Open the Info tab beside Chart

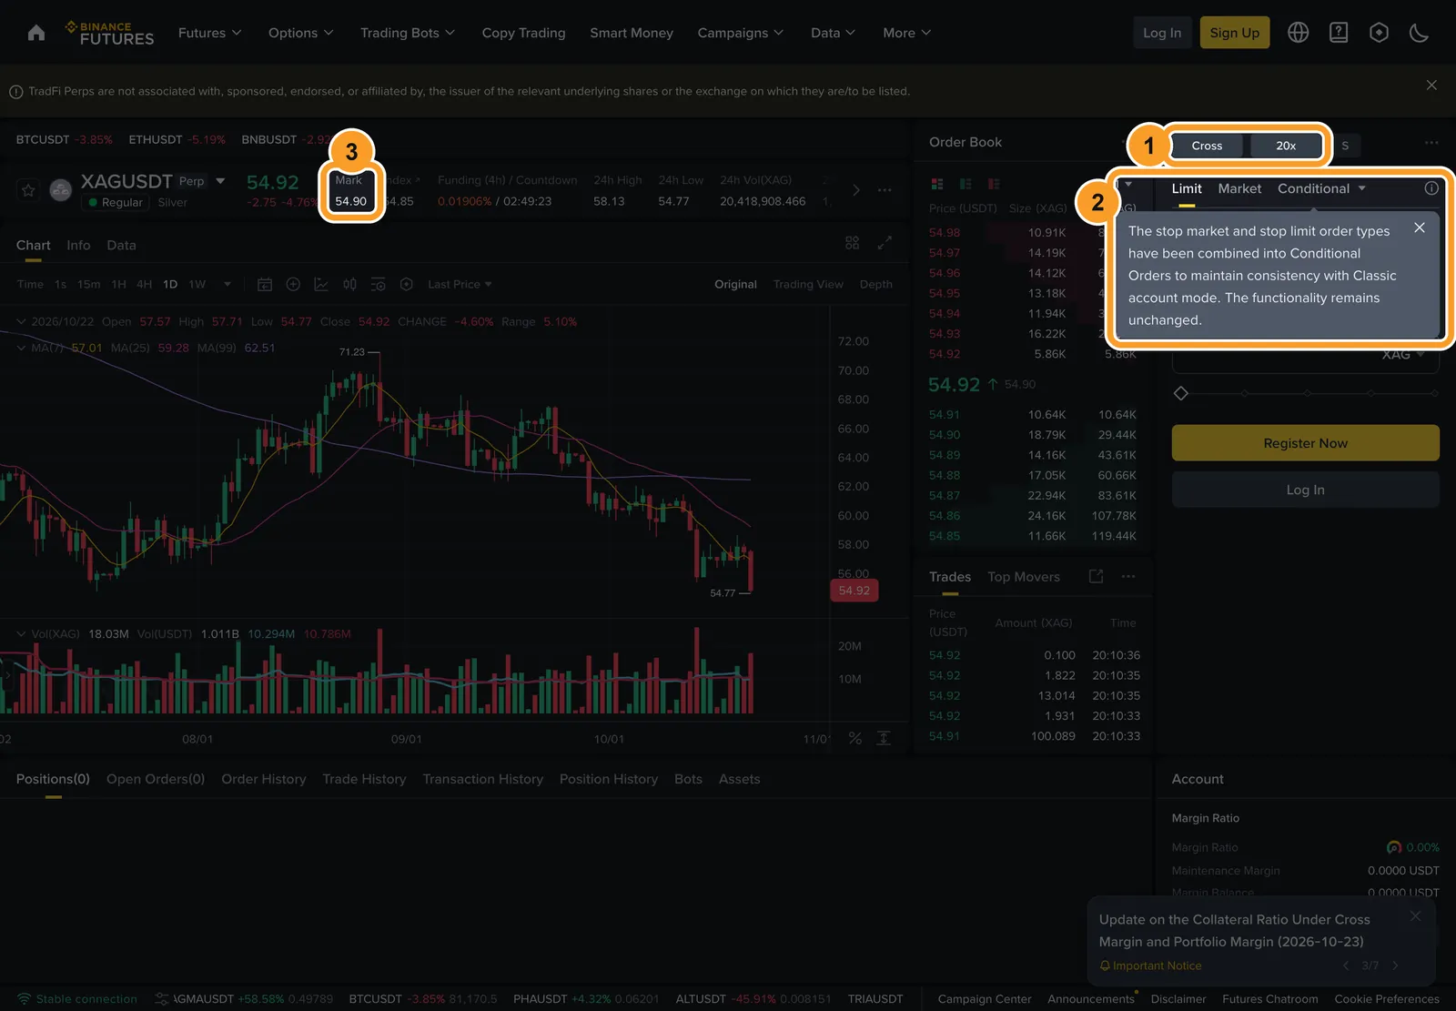pos(78,245)
